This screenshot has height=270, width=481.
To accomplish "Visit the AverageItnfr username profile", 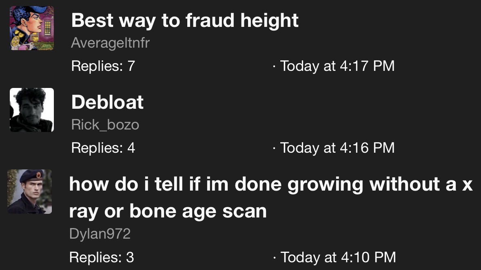I will (110, 43).
